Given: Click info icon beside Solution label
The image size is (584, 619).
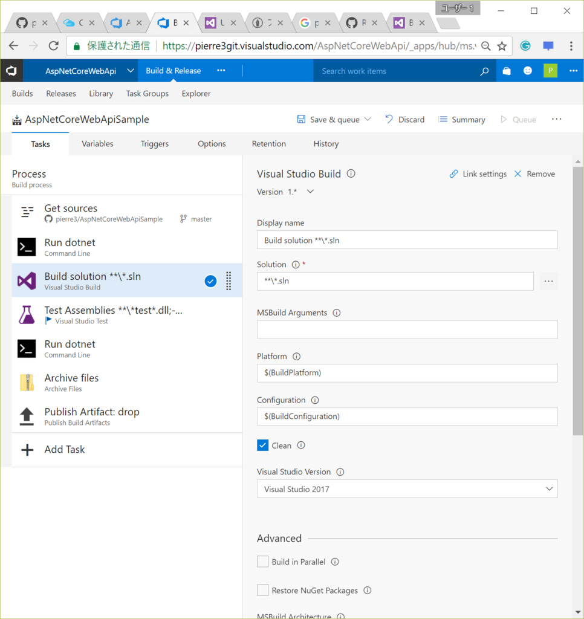Looking at the screenshot, I should tap(296, 265).
